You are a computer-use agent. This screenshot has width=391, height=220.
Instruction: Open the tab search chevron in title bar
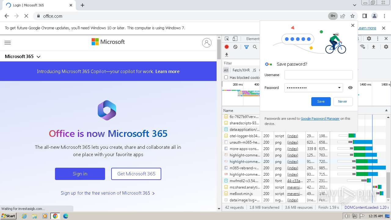click(355, 5)
